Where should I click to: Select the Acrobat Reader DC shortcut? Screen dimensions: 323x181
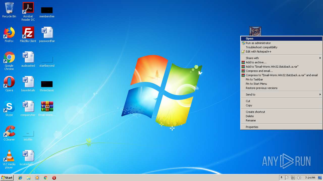[28, 12]
